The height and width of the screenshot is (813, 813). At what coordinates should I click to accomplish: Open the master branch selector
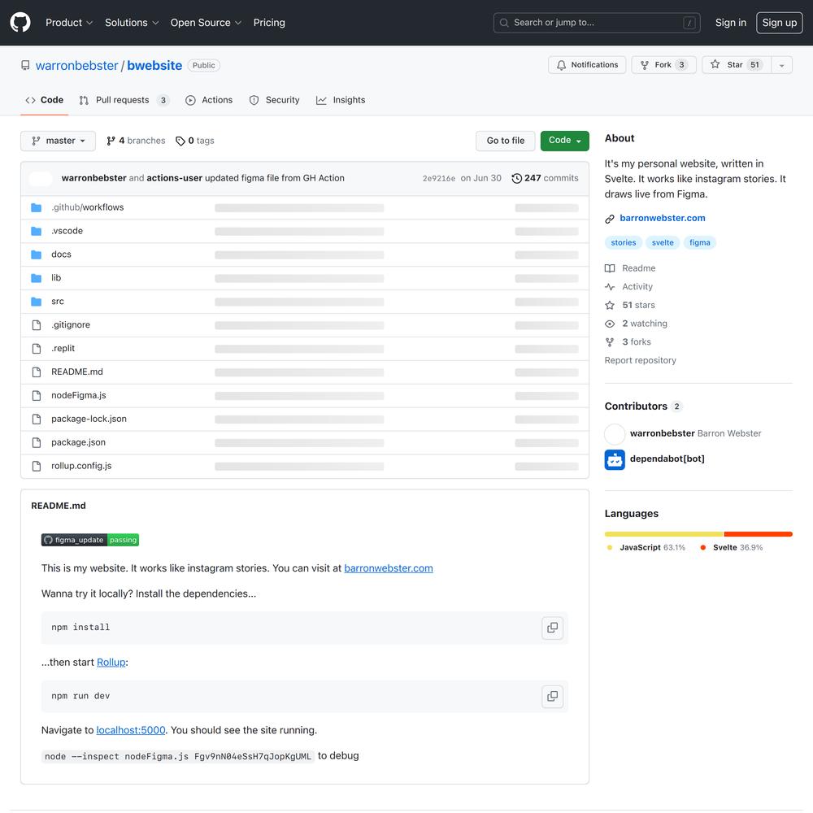click(58, 141)
